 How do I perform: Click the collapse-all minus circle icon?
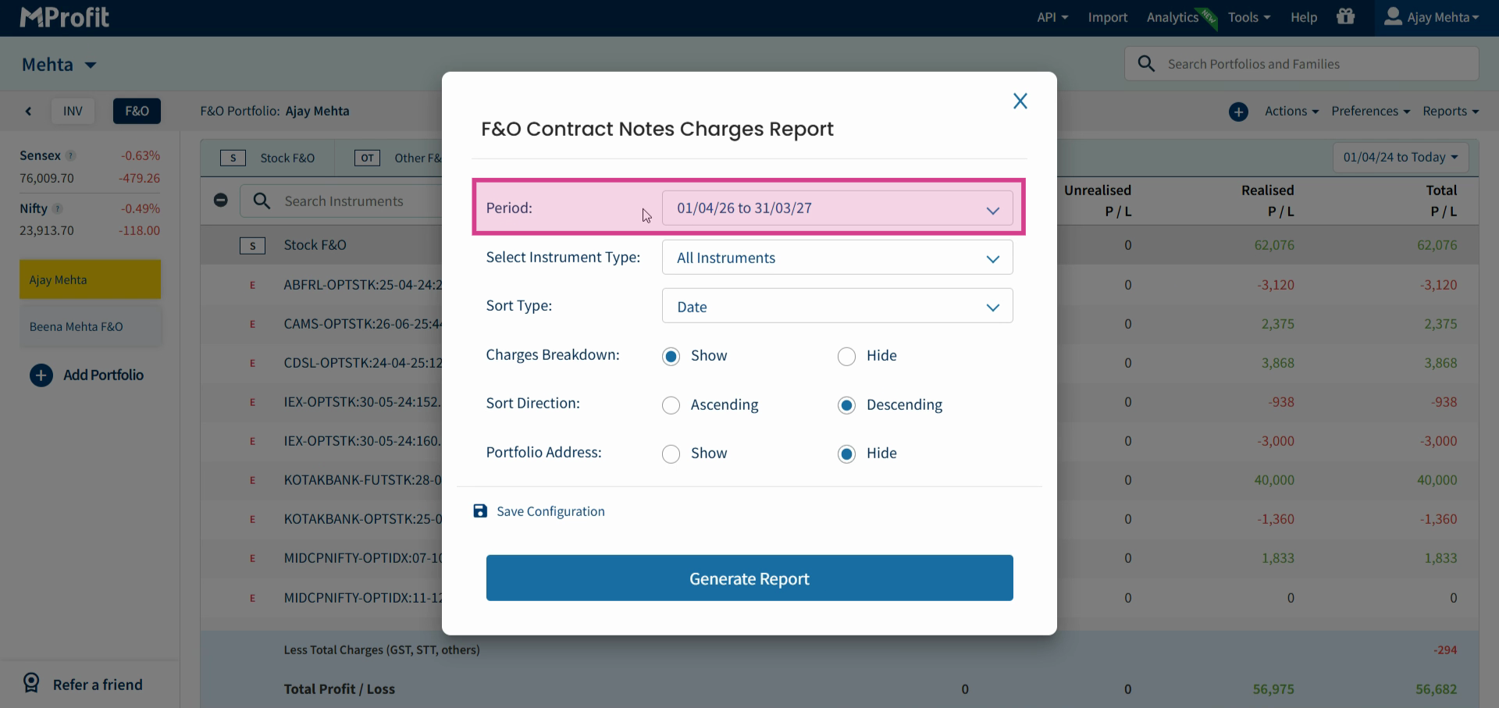click(221, 201)
